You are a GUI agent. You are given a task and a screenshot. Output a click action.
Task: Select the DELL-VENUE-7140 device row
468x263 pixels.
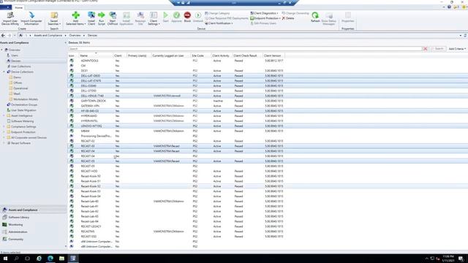click(x=176, y=96)
